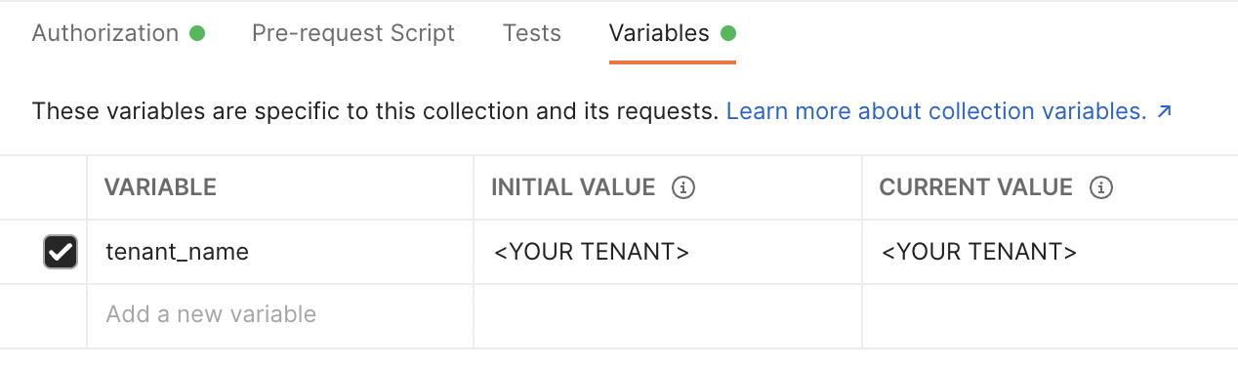Click the empty current value cell in new row

(1050, 315)
